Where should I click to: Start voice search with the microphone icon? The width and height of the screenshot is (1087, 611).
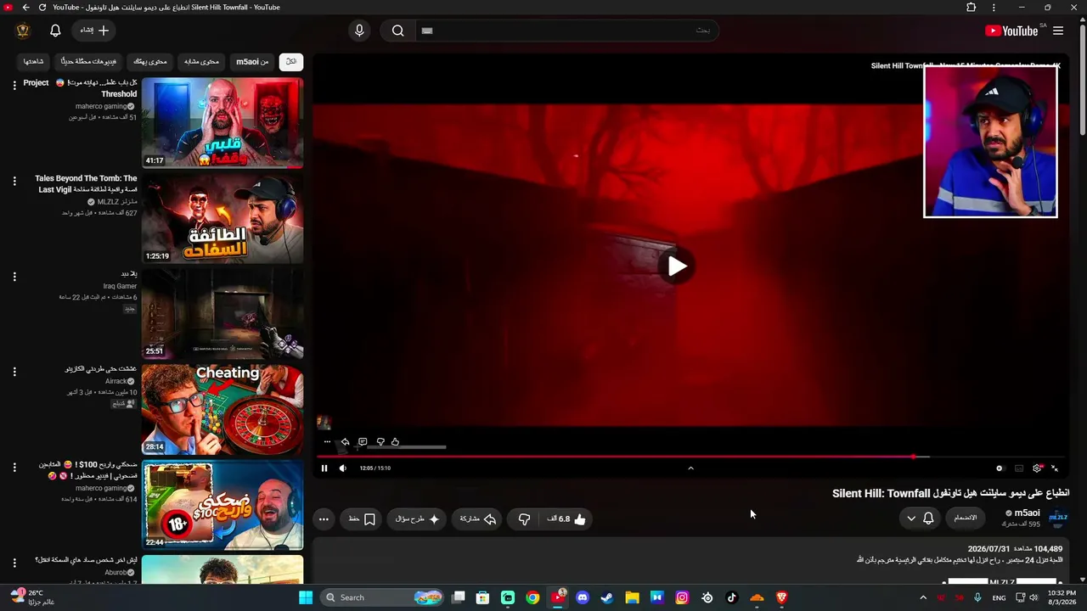[359, 31]
